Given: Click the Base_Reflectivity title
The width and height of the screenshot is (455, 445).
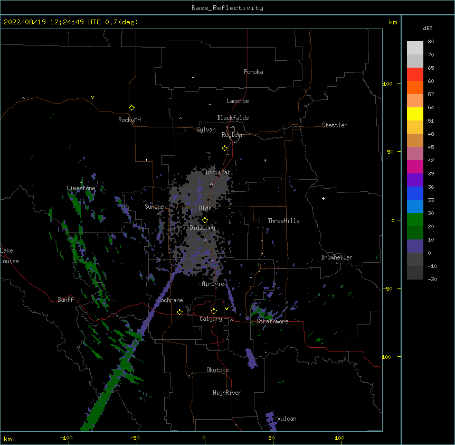Looking at the screenshot, I should point(228,8).
